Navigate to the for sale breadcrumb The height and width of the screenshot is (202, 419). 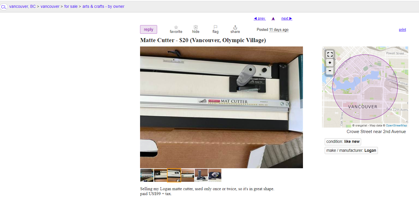pyautogui.click(x=71, y=6)
